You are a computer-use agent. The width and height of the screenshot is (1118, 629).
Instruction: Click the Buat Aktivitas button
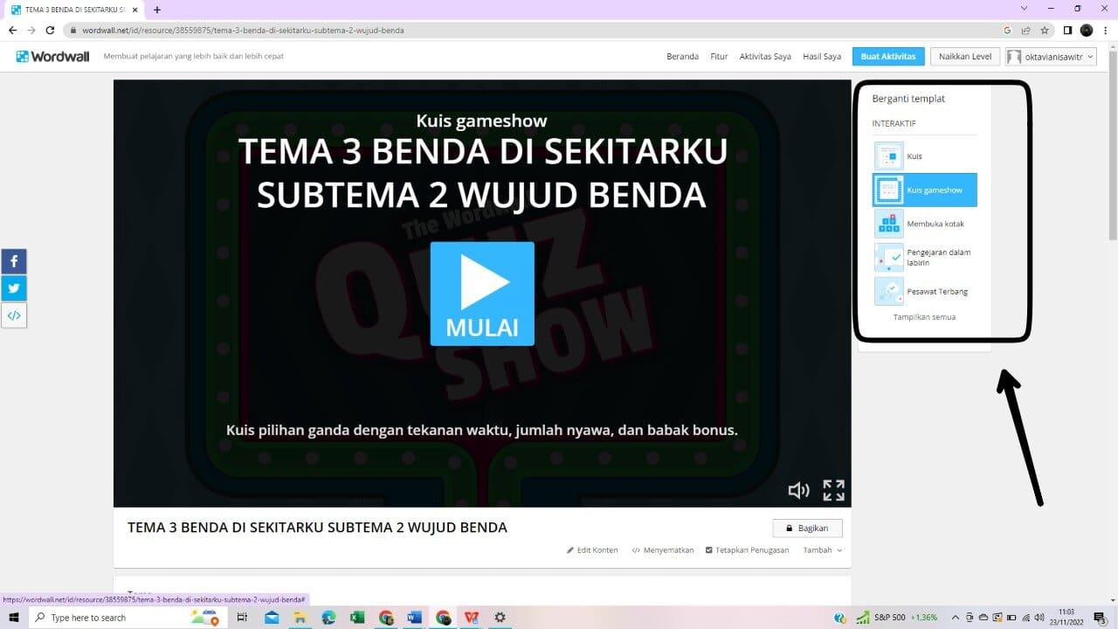pos(888,56)
